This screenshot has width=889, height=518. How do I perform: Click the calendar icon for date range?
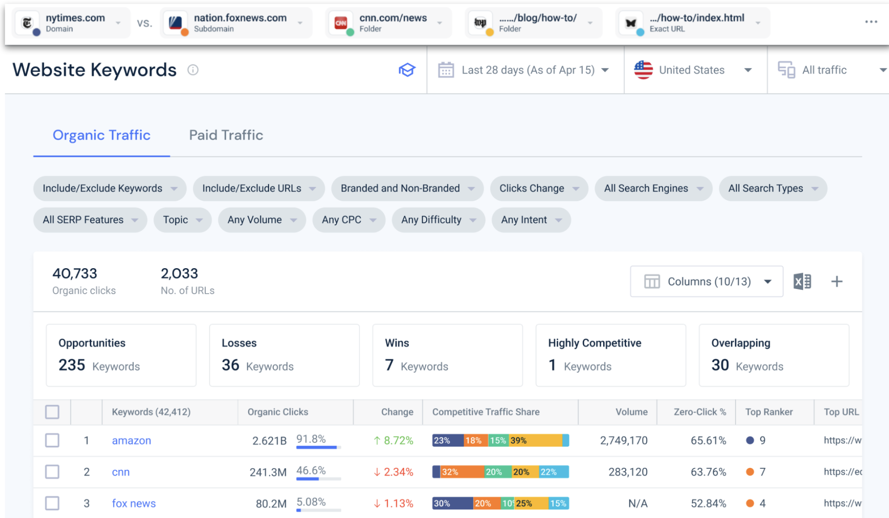446,70
